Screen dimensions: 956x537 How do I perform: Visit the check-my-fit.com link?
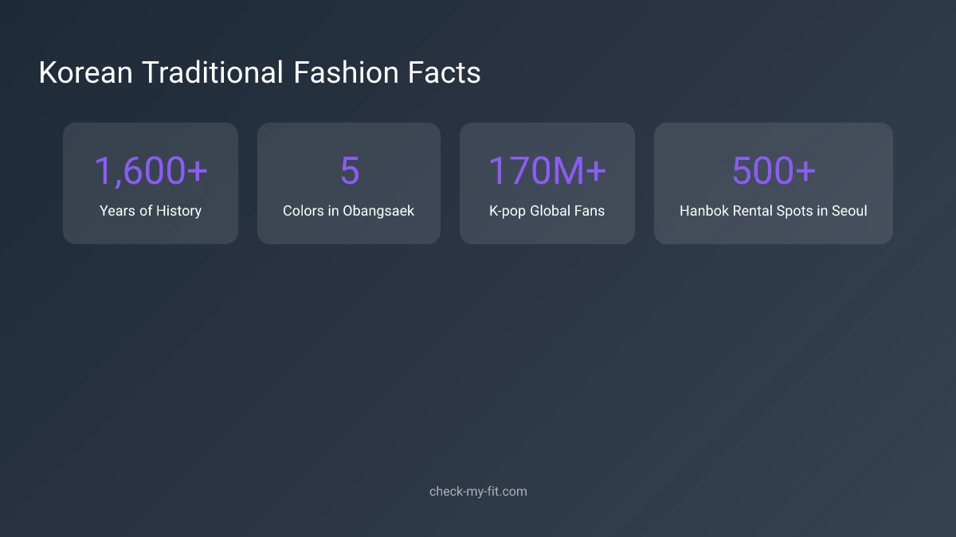tap(478, 491)
